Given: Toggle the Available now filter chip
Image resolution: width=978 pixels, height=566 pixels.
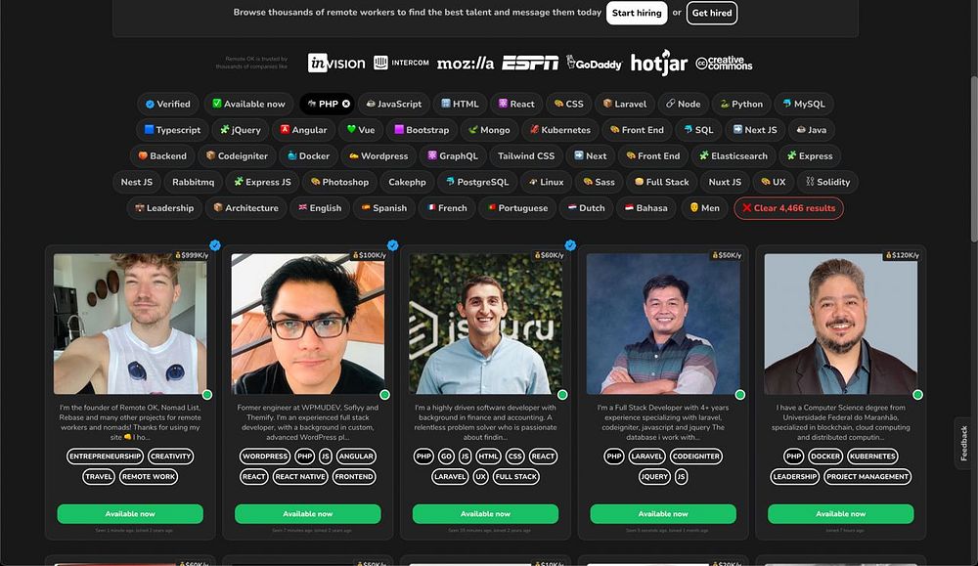Looking at the screenshot, I should point(248,104).
